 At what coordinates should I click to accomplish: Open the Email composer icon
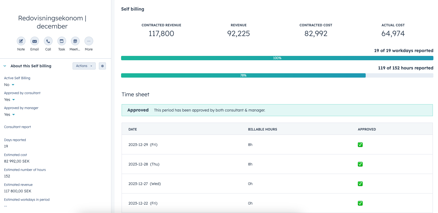[x=35, y=41]
